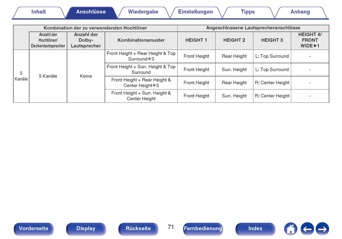Go to next page arrow
This screenshot has height=239, width=342.
322,229
